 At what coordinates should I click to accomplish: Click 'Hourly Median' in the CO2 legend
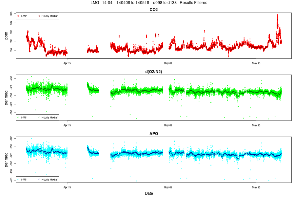(x=50, y=16)
